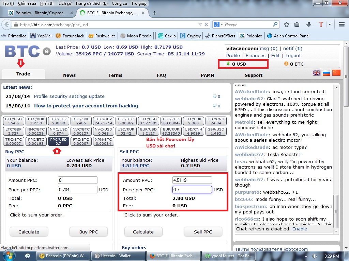Click the Sell Price per PPC field
Screen dimensions: 349x261
point(192,190)
